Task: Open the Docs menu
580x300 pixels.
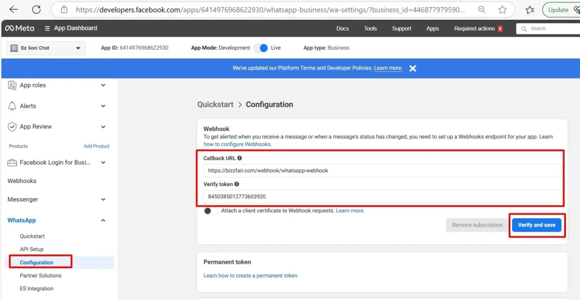Action: pyautogui.click(x=342, y=28)
